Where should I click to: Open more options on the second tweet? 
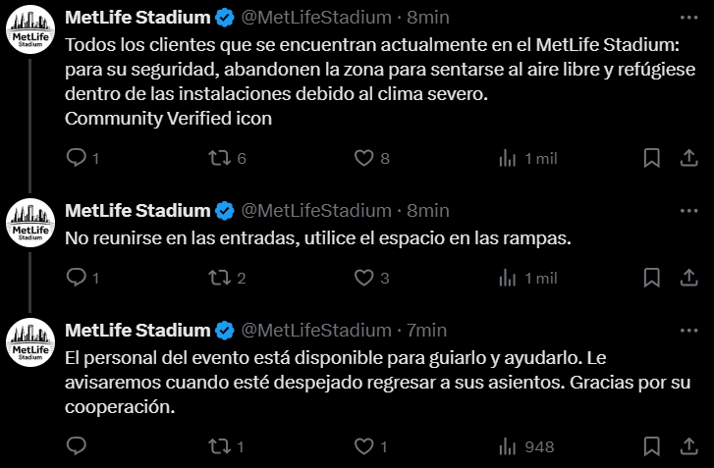tap(689, 210)
